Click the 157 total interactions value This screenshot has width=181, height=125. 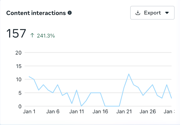pos(16,34)
